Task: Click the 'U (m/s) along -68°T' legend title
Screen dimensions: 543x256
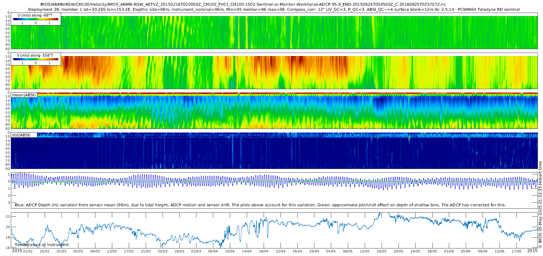Action: click(35, 15)
